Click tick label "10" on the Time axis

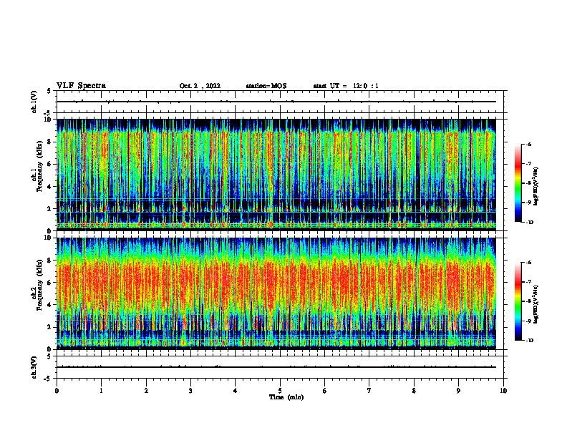pos(503,391)
